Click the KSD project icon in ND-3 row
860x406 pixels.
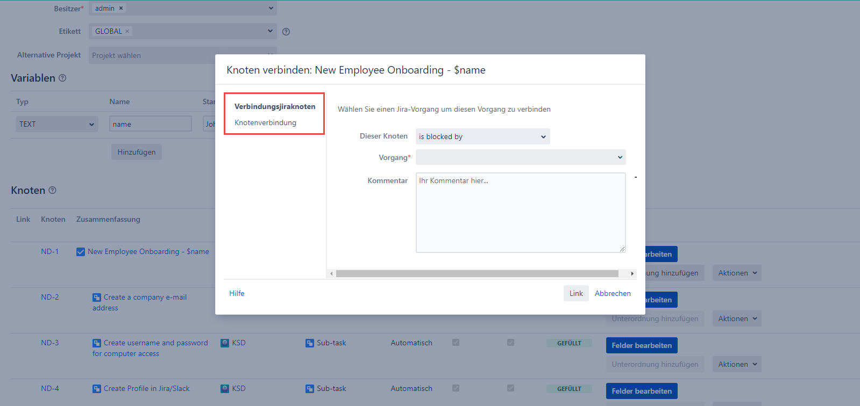[x=225, y=343]
